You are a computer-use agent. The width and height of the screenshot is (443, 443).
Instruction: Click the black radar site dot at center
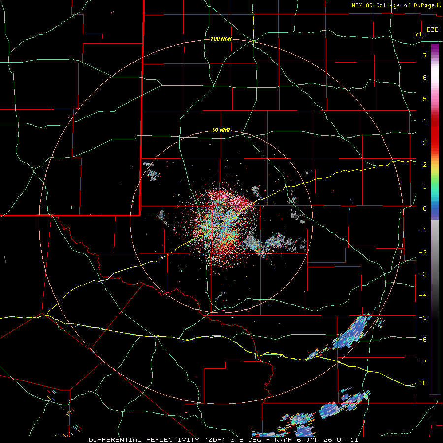pos(221,221)
